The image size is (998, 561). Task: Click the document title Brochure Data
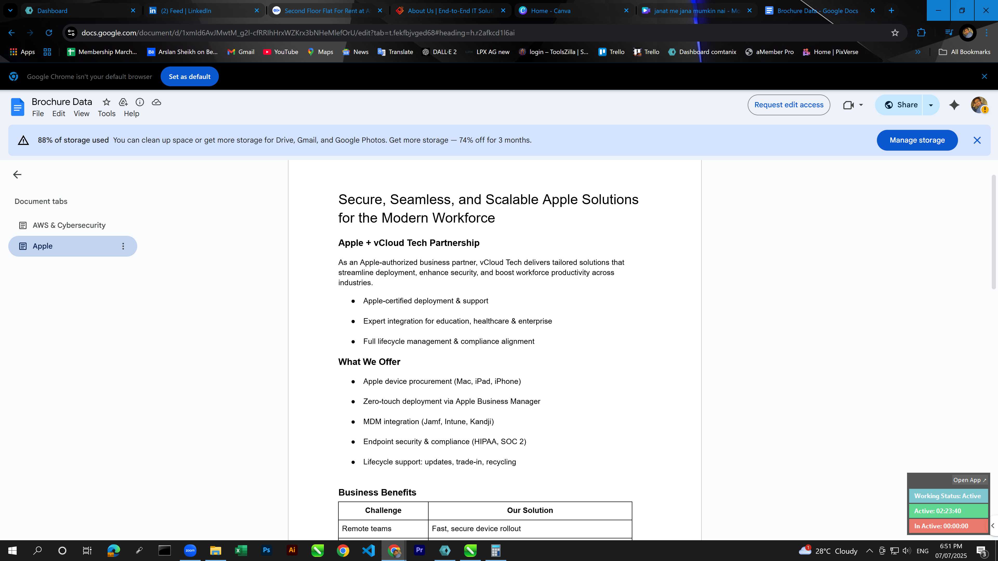[x=62, y=102]
